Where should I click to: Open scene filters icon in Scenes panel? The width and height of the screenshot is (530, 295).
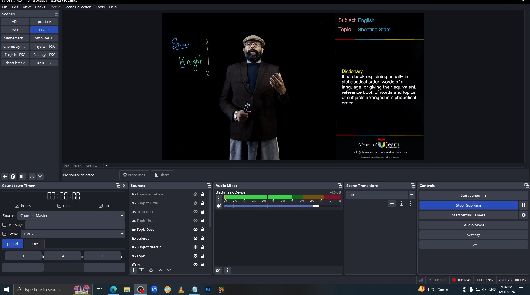coord(22,176)
